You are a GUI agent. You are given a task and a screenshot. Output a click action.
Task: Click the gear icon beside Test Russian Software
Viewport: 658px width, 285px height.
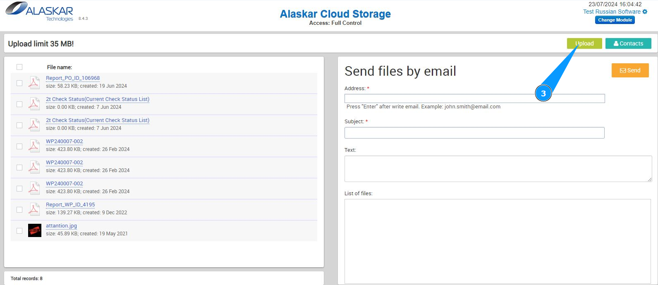(645, 12)
